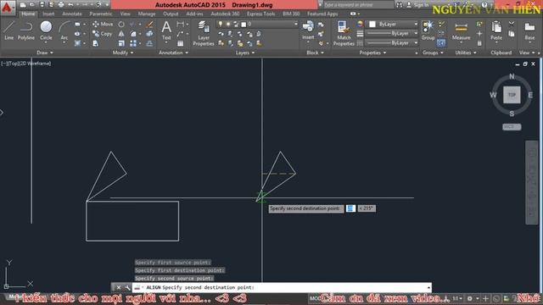Click the Undo arrow in quick access toolbar
543x305 pixels.
click(x=70, y=5)
